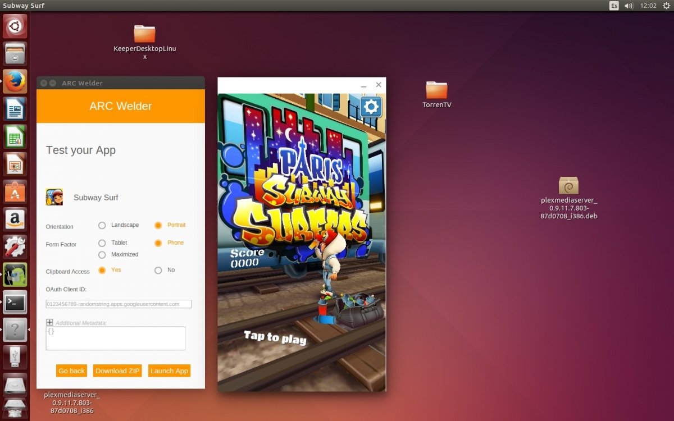The height and width of the screenshot is (421, 674).
Task: Click the Score 0000 text in game
Action: [x=247, y=258]
